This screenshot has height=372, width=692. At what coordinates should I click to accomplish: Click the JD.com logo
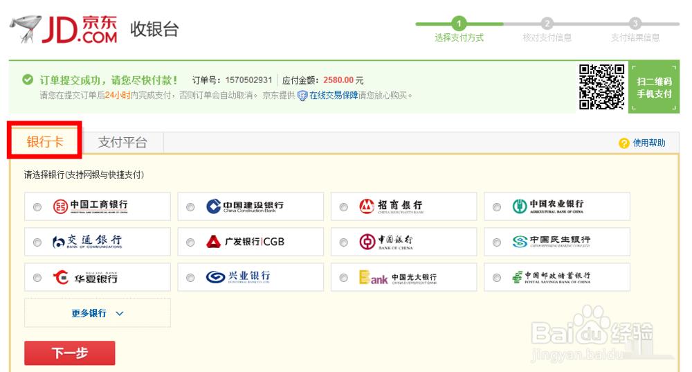[x=64, y=30]
